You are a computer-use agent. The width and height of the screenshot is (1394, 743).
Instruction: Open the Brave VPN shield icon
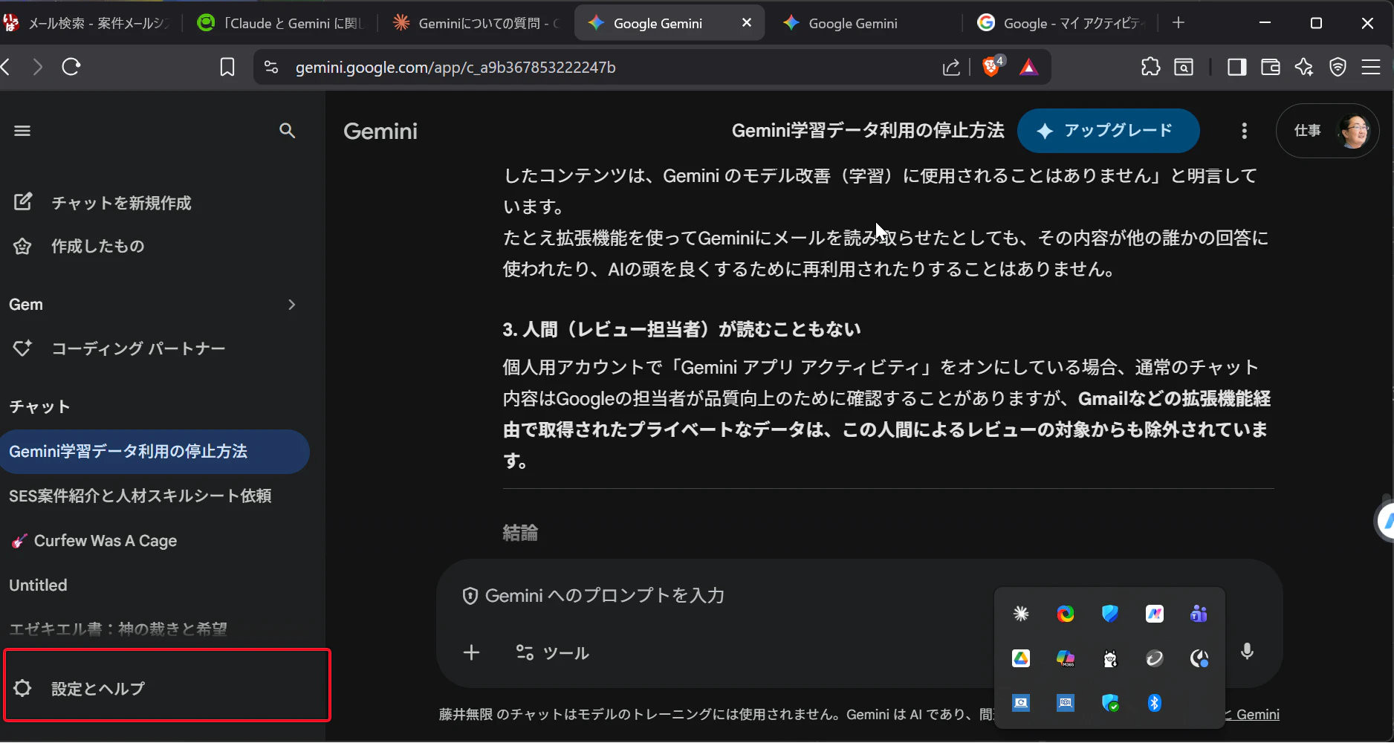(x=1338, y=68)
